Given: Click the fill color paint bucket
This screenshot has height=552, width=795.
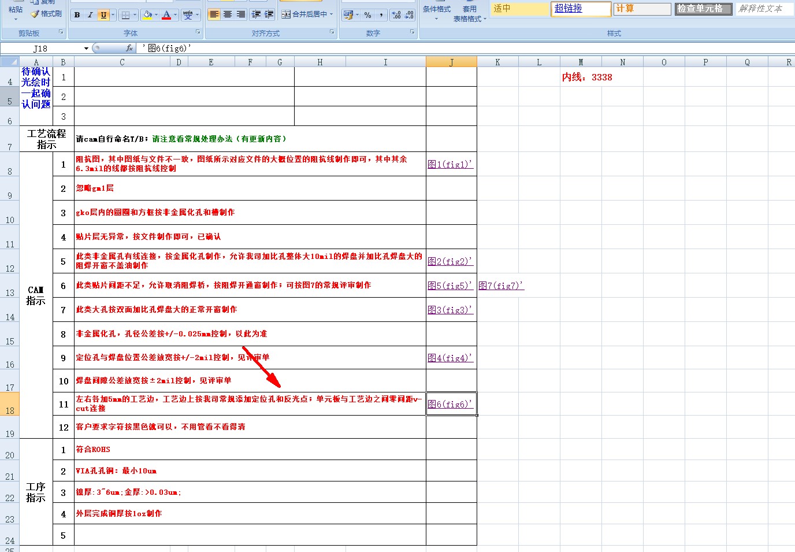Looking at the screenshot, I should [147, 15].
